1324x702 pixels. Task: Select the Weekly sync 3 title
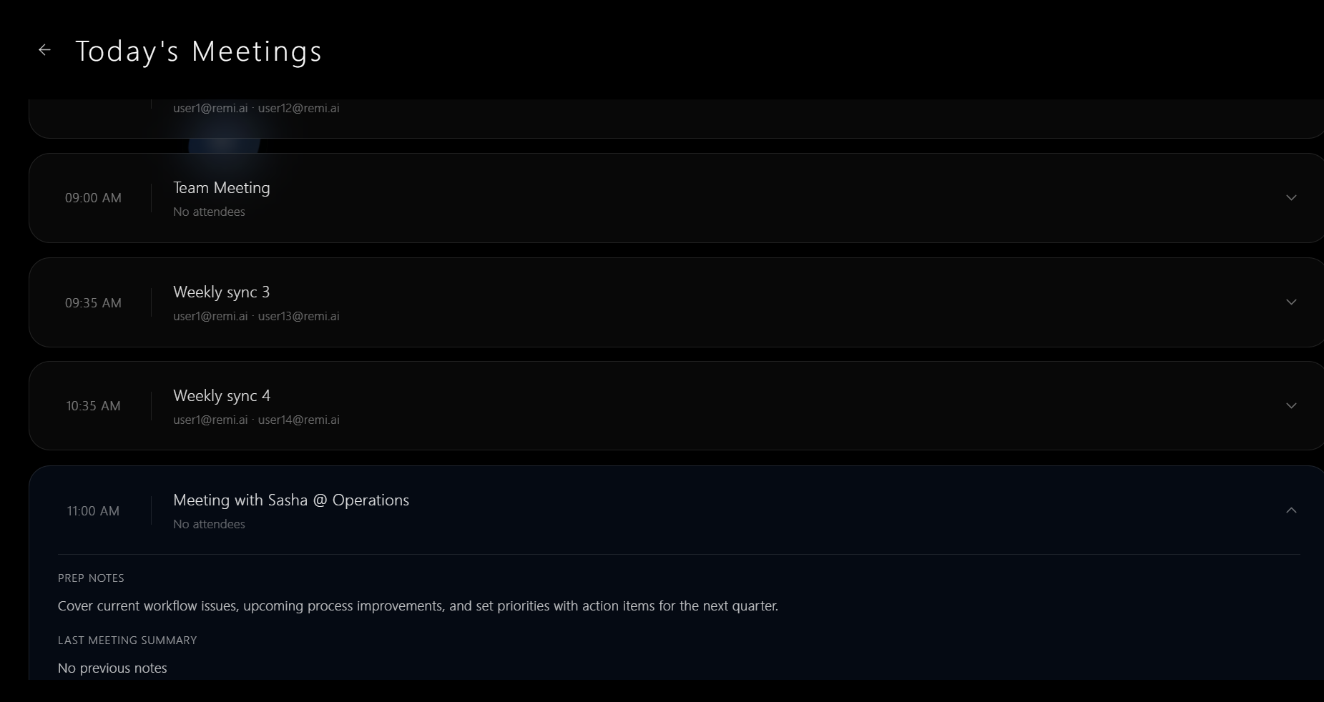click(x=222, y=292)
